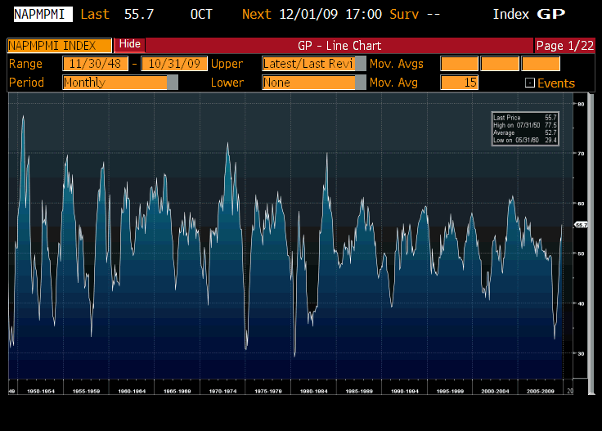The image size is (602, 431).
Task: Click the second Mov. Avgs input box
Action: tap(499, 64)
